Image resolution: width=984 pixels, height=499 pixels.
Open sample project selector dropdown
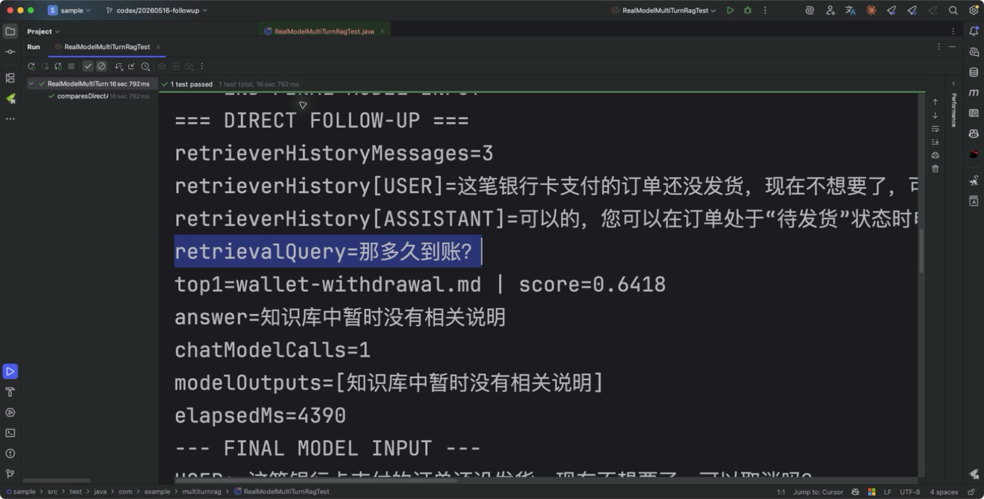[x=69, y=10]
